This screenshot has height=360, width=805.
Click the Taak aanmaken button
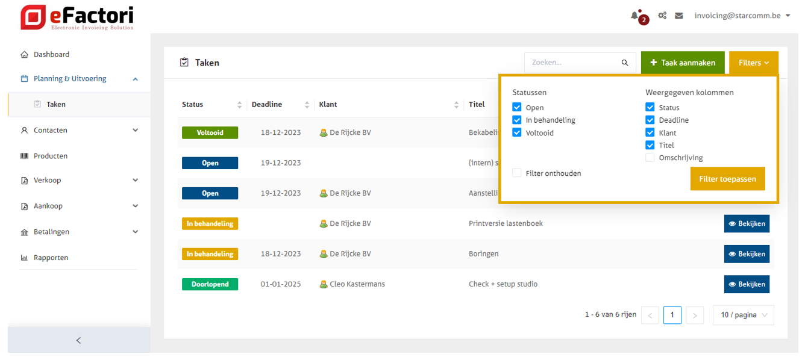tap(683, 63)
